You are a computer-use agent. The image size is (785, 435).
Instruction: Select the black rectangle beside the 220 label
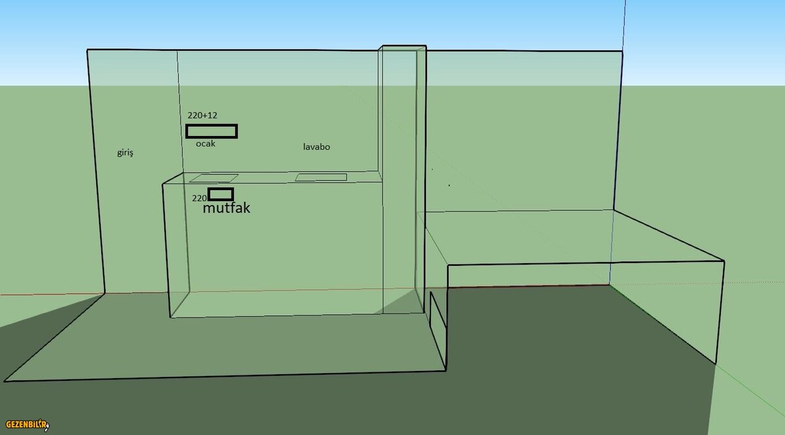[220, 194]
